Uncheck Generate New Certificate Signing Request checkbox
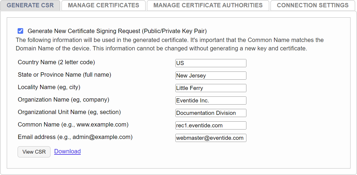The image size is (357, 175). (x=20, y=31)
